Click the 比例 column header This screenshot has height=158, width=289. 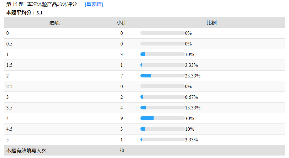click(x=212, y=23)
